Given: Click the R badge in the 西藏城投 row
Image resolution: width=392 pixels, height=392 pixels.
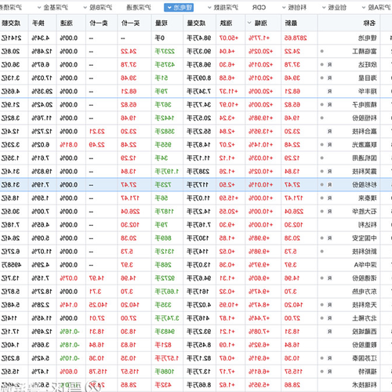Looking at the screenshot, I should point(329,332).
